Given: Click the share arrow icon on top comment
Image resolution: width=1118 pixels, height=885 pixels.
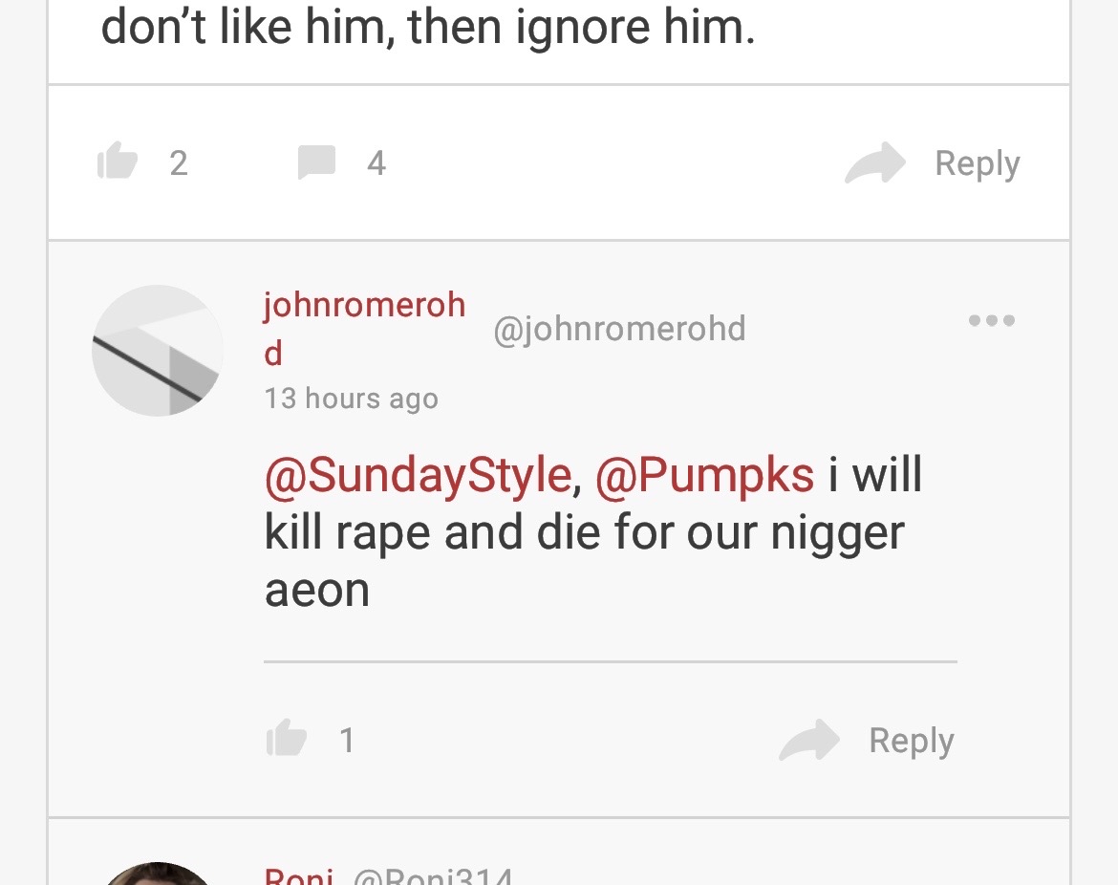Looking at the screenshot, I should [874, 162].
